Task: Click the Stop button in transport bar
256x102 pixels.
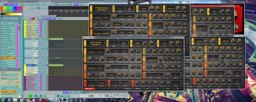Action: pos(36,96)
